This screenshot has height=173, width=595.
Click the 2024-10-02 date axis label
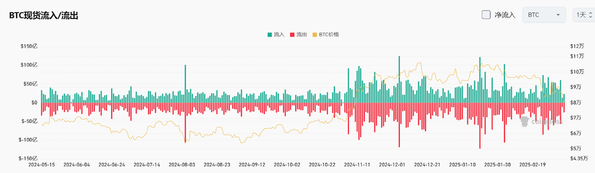tap(287, 165)
